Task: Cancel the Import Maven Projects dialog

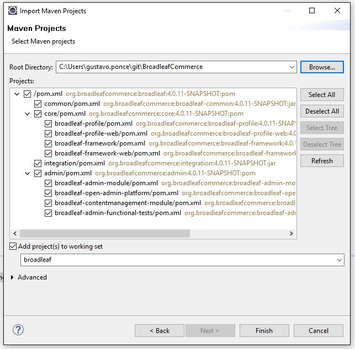Action: [319, 331]
